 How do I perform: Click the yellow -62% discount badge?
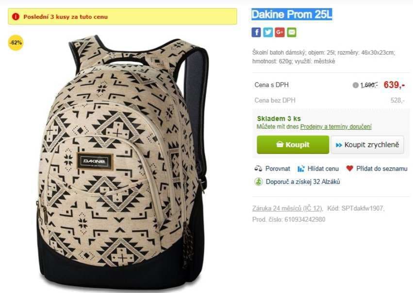(x=16, y=42)
